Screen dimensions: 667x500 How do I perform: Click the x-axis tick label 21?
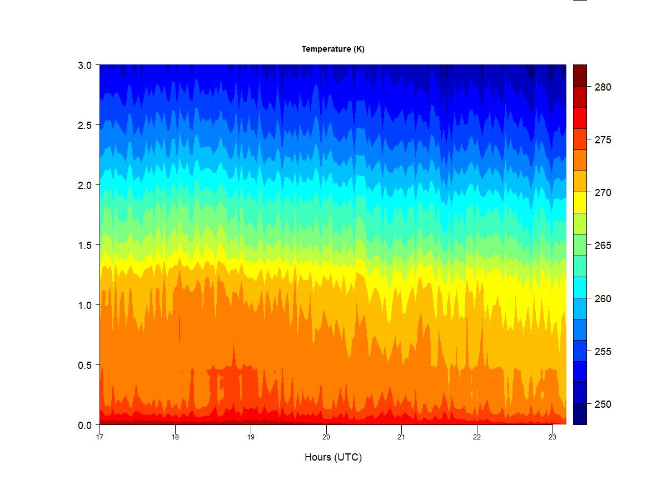tap(401, 437)
